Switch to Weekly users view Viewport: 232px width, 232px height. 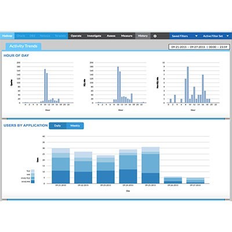point(75,126)
